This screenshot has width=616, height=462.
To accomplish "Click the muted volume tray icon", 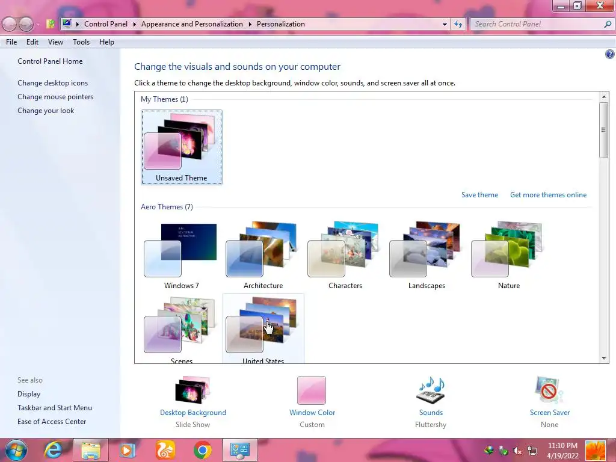I will tap(517, 451).
